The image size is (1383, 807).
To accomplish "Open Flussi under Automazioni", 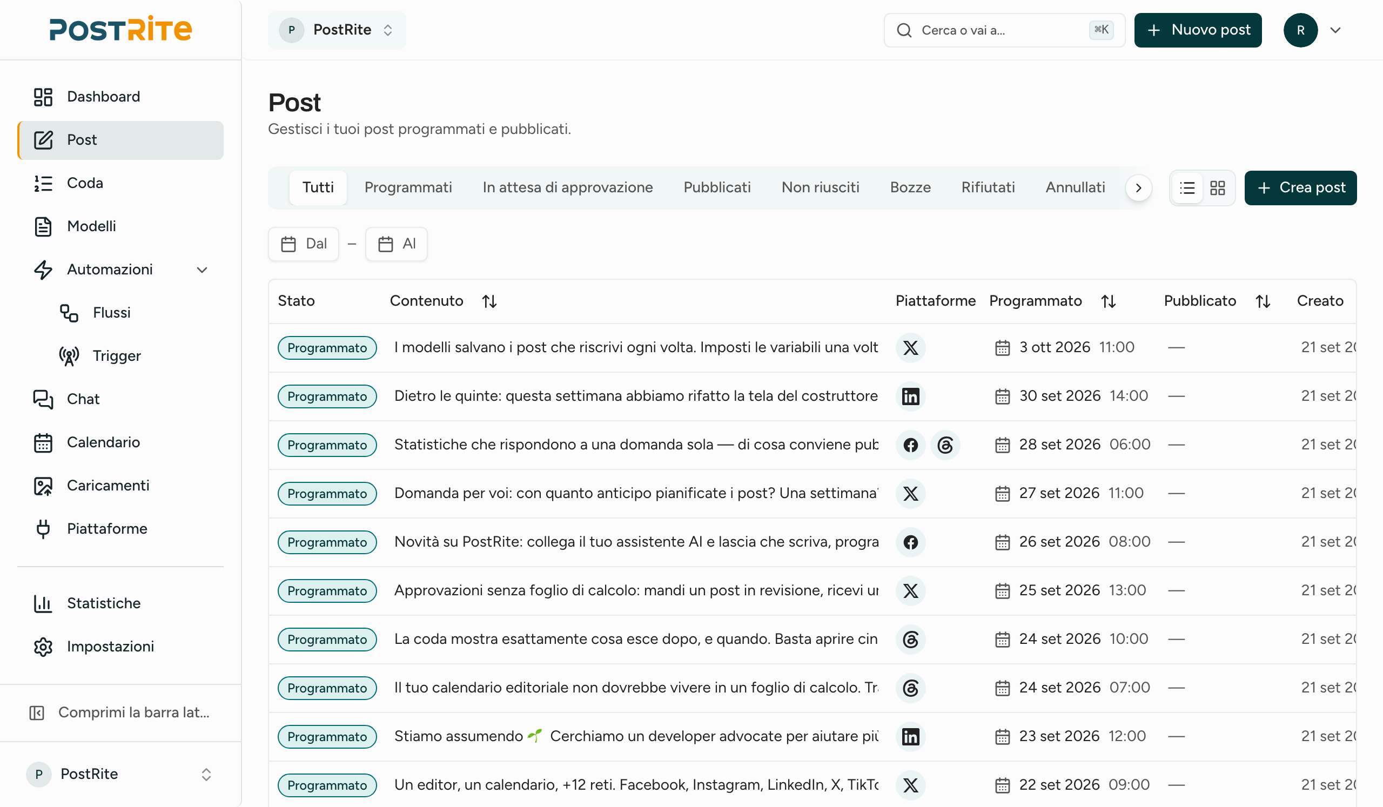I will coord(133,313).
